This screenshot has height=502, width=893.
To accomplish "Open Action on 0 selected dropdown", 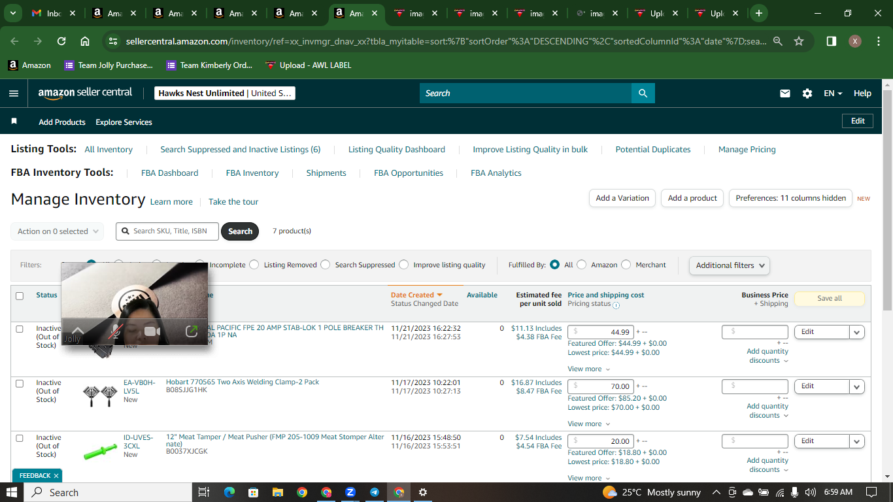I will 58,231.
